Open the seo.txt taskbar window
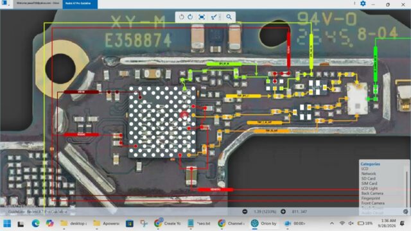This screenshot has height=231, width=411. (200, 223)
